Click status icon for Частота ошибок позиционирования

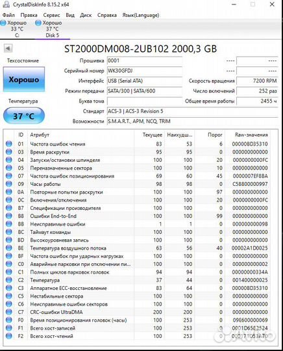pyautogui.click(x=9, y=175)
